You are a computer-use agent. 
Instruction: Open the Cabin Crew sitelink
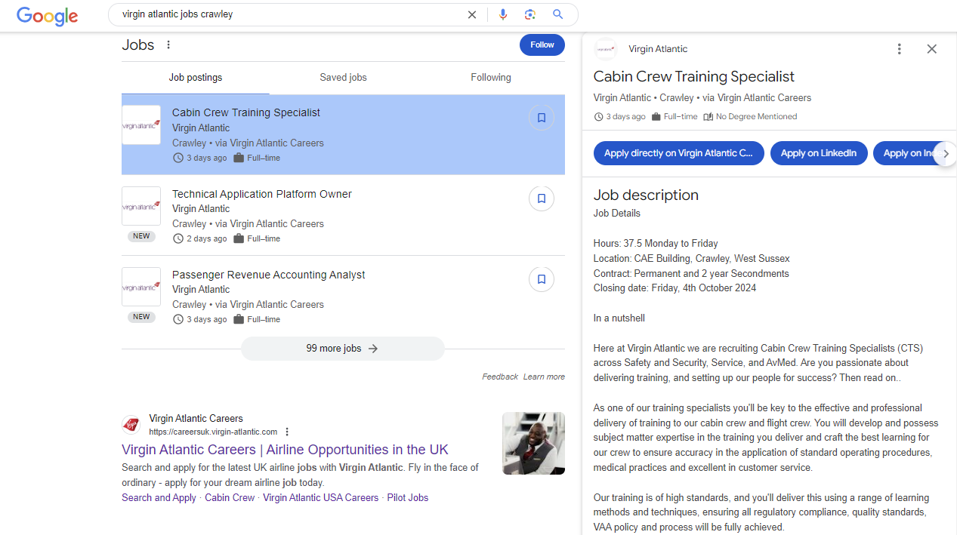click(x=230, y=497)
